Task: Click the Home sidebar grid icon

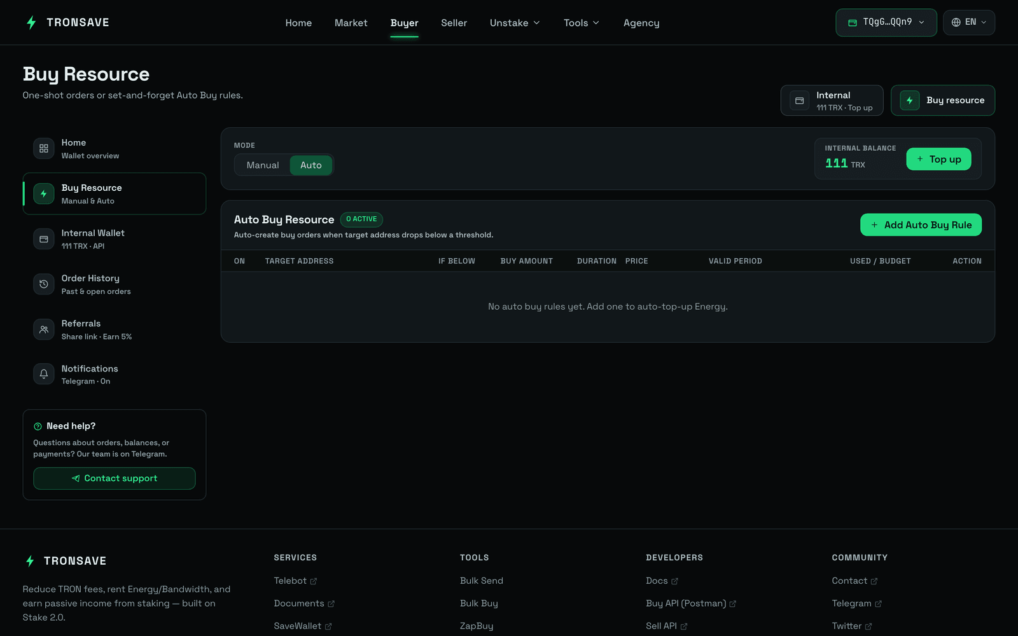Action: click(x=44, y=148)
